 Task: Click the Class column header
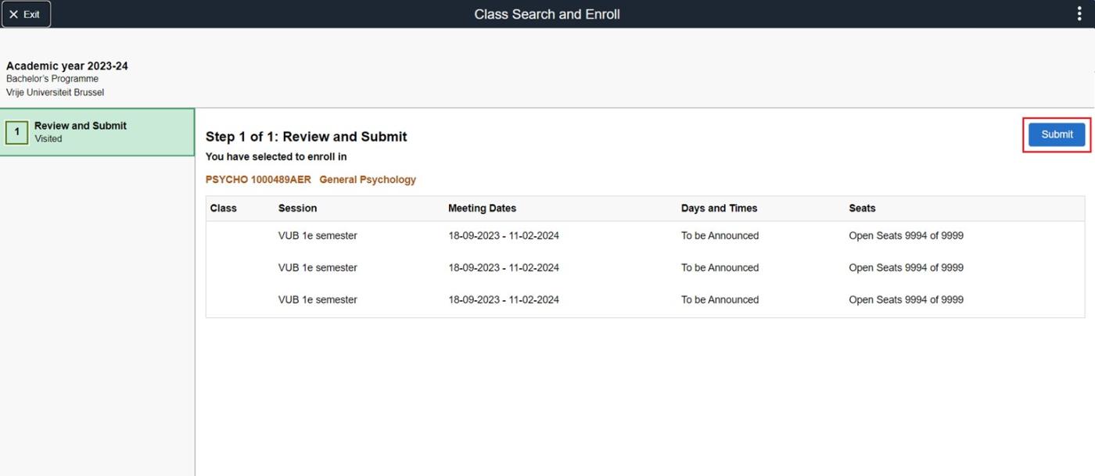click(x=223, y=208)
